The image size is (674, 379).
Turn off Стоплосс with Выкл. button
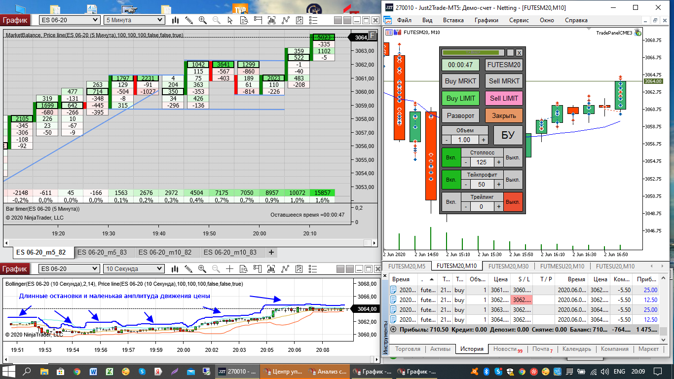coord(513,157)
